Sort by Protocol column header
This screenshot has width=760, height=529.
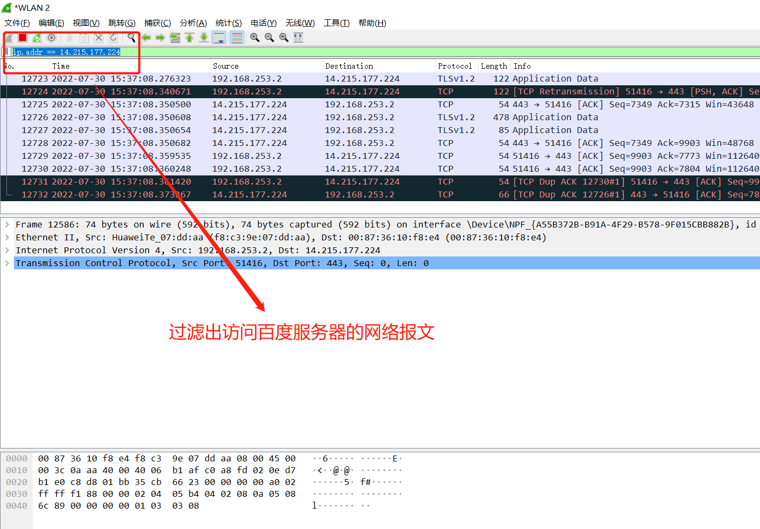(x=457, y=66)
